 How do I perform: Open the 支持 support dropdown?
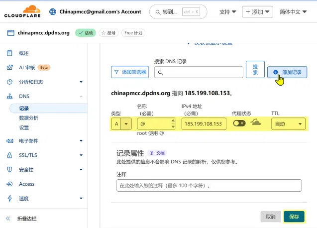pos(228,12)
